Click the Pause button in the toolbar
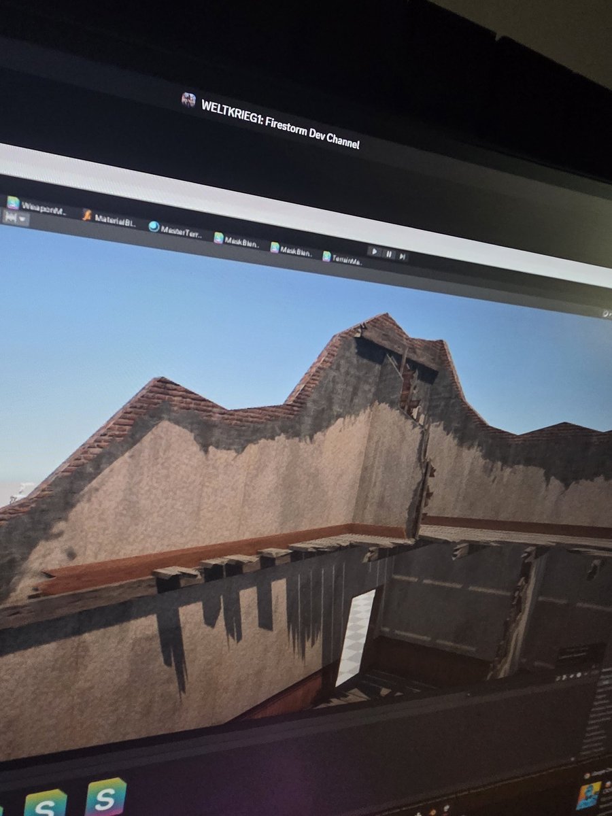 coord(389,254)
